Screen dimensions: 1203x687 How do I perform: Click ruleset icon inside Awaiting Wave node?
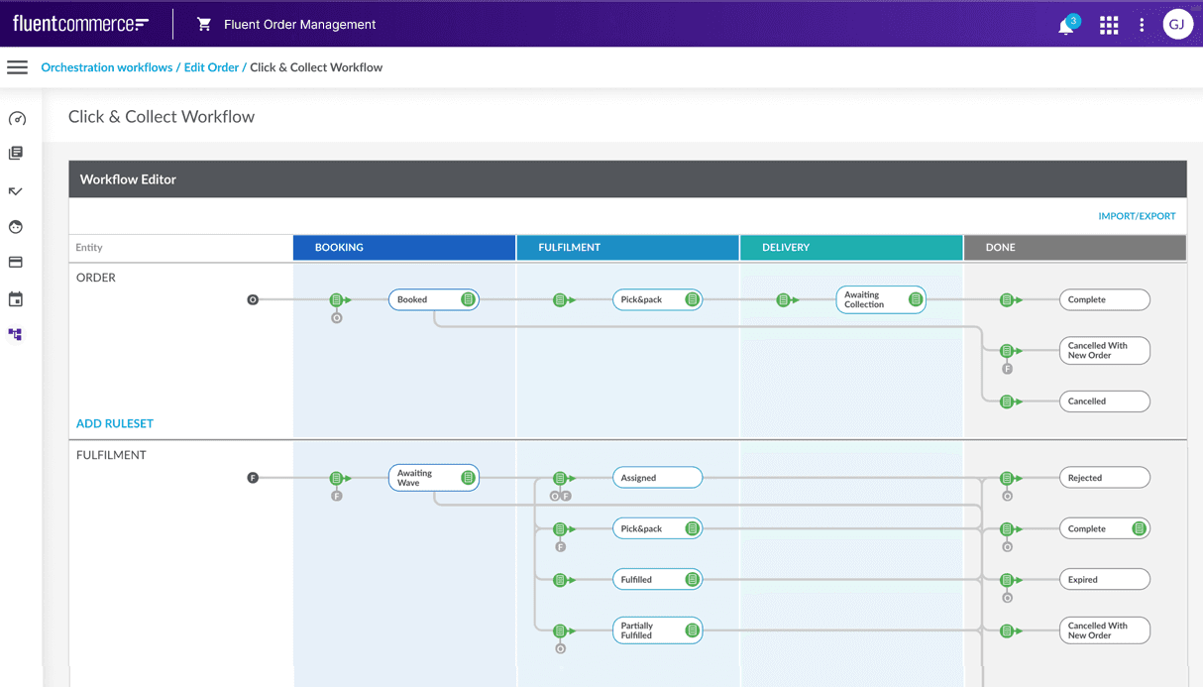[x=468, y=478]
